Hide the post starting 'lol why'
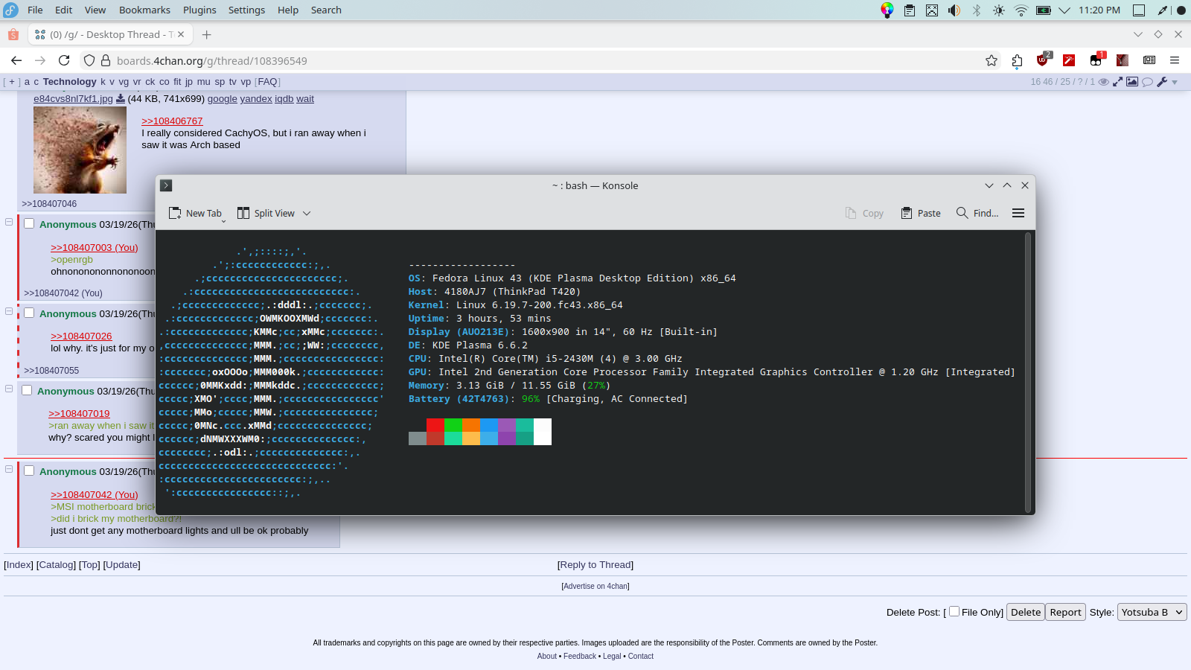The width and height of the screenshot is (1191, 670). point(9,311)
